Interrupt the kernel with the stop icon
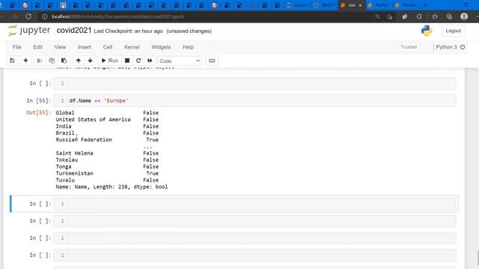 pos(127,61)
